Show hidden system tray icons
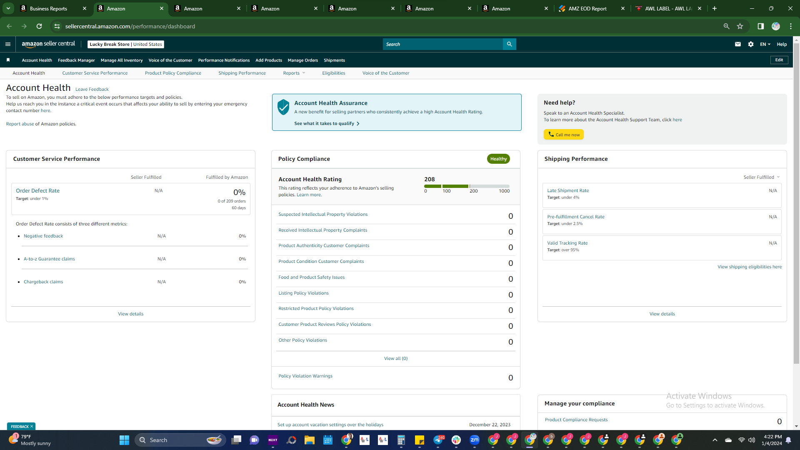800x450 pixels. 715,440
